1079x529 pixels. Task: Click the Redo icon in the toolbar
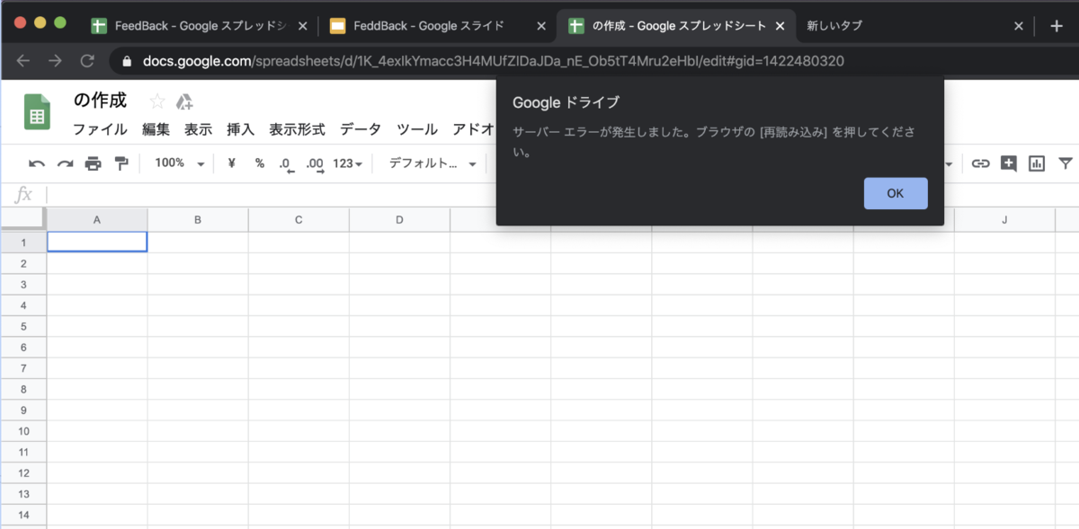click(x=65, y=163)
